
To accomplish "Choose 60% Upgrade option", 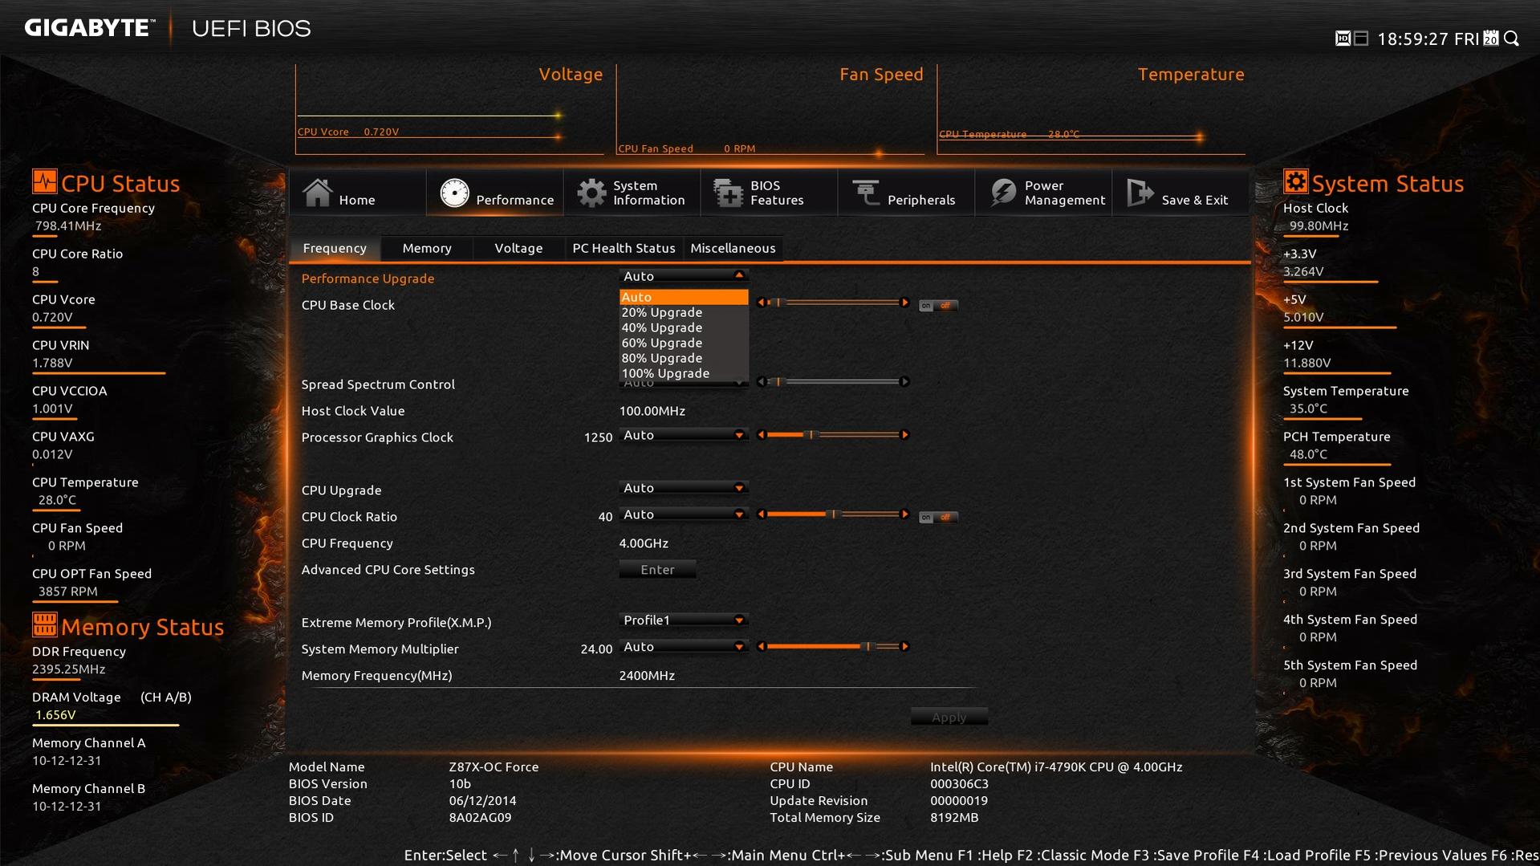I will click(684, 343).
